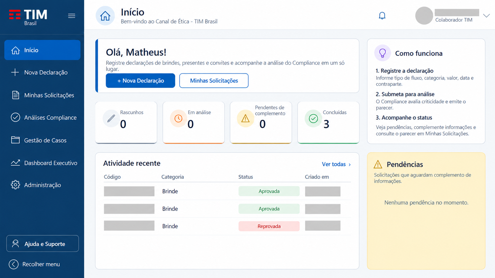Click the 3. Acompanhe o status step
This screenshot has height=278, width=495.
pyautogui.click(x=404, y=118)
